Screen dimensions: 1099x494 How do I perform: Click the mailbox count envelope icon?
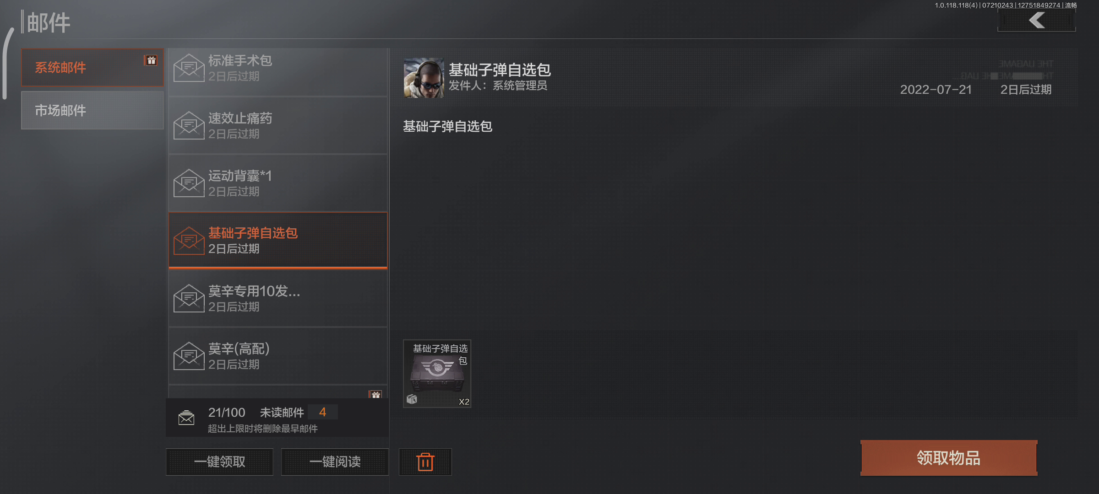(x=186, y=418)
